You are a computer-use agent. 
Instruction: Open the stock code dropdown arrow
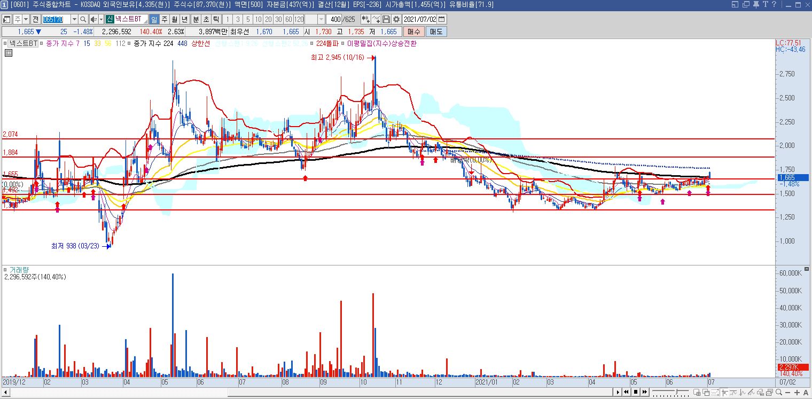coord(74,19)
